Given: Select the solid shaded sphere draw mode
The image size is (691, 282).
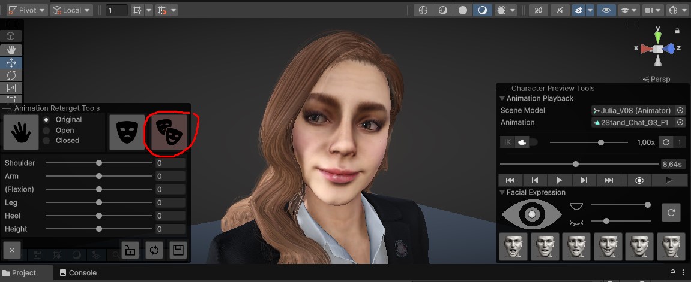Looking at the screenshot, I should (463, 10).
